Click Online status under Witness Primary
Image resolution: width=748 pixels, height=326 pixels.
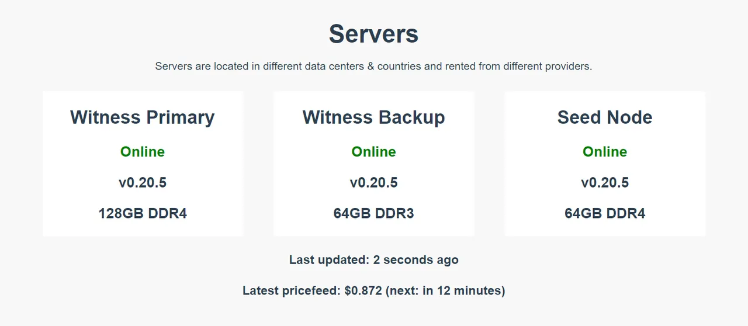point(143,152)
